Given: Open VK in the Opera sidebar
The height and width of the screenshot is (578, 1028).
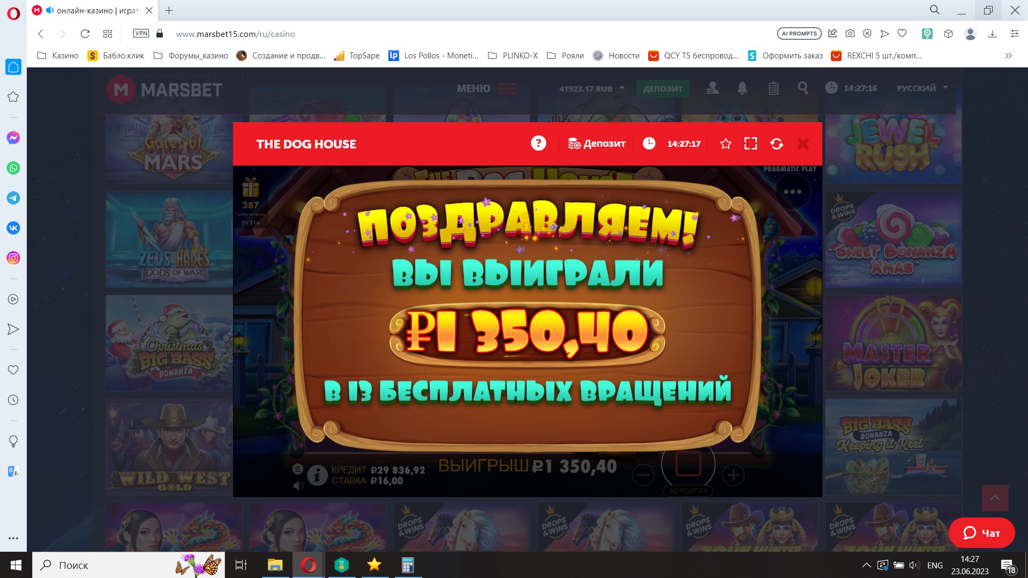Looking at the screenshot, I should (x=13, y=228).
